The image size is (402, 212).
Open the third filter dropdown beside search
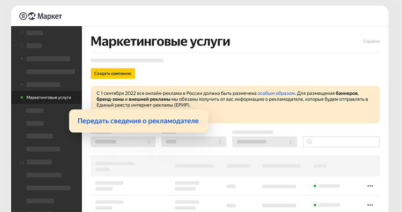[265, 141]
